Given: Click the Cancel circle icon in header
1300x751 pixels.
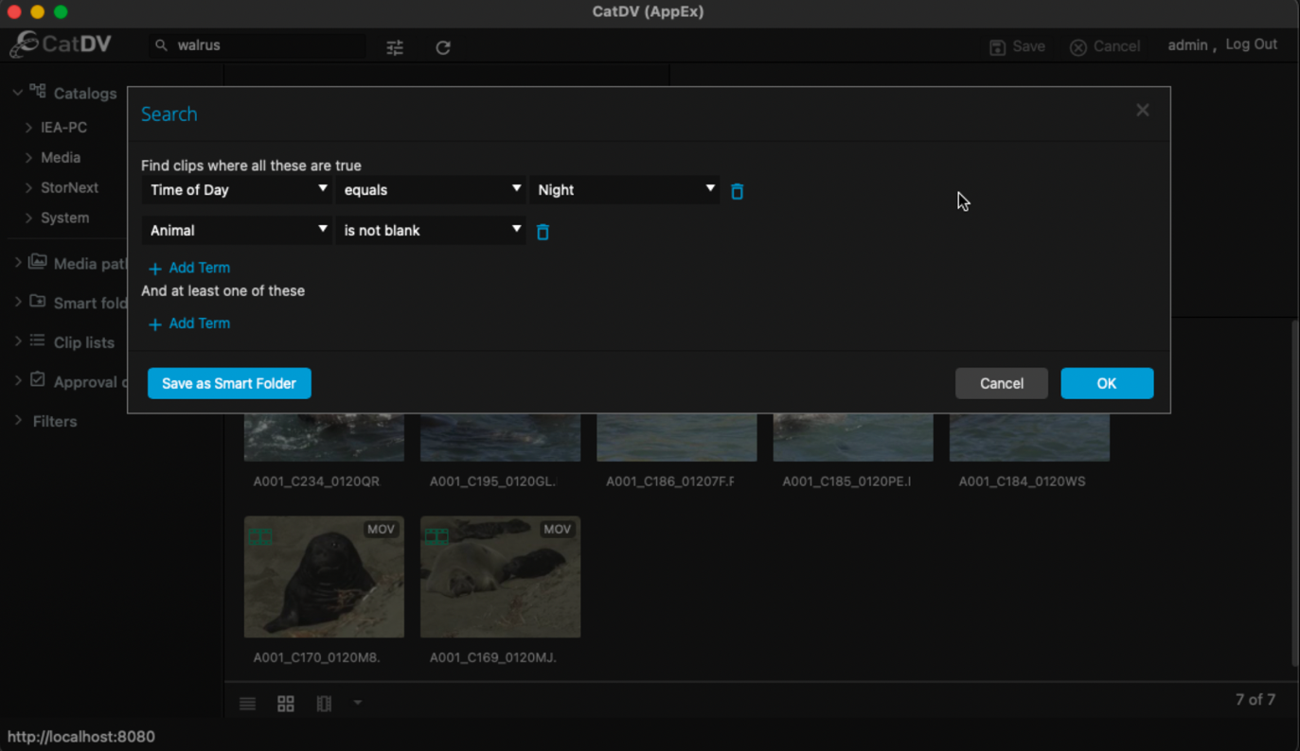Looking at the screenshot, I should (1078, 47).
